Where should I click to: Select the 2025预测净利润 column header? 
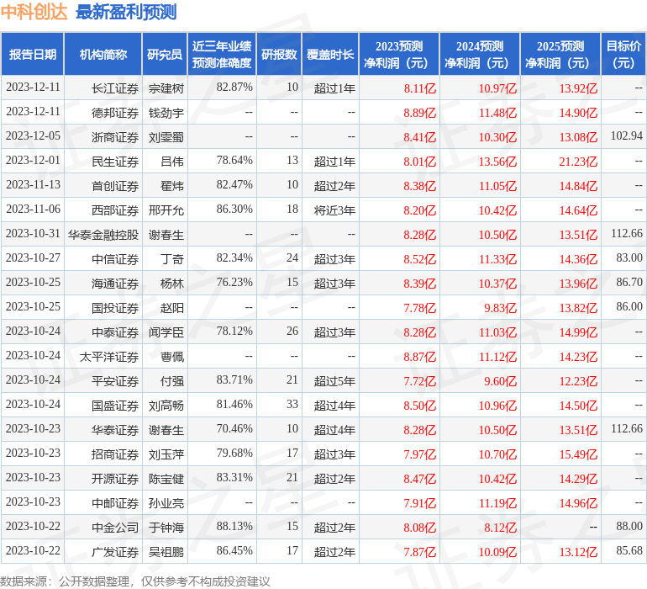(x=560, y=54)
